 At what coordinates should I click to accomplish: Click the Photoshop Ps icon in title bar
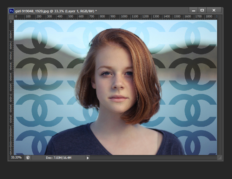[x=11, y=11]
